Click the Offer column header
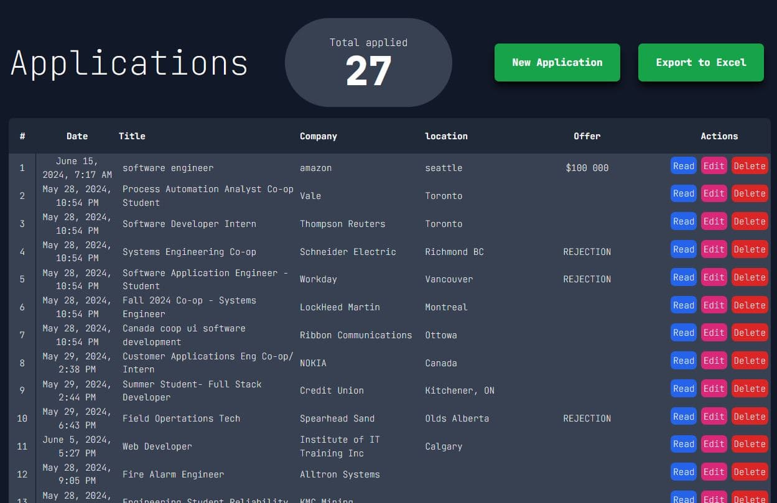Image resolution: width=777 pixels, height=503 pixels. [587, 136]
